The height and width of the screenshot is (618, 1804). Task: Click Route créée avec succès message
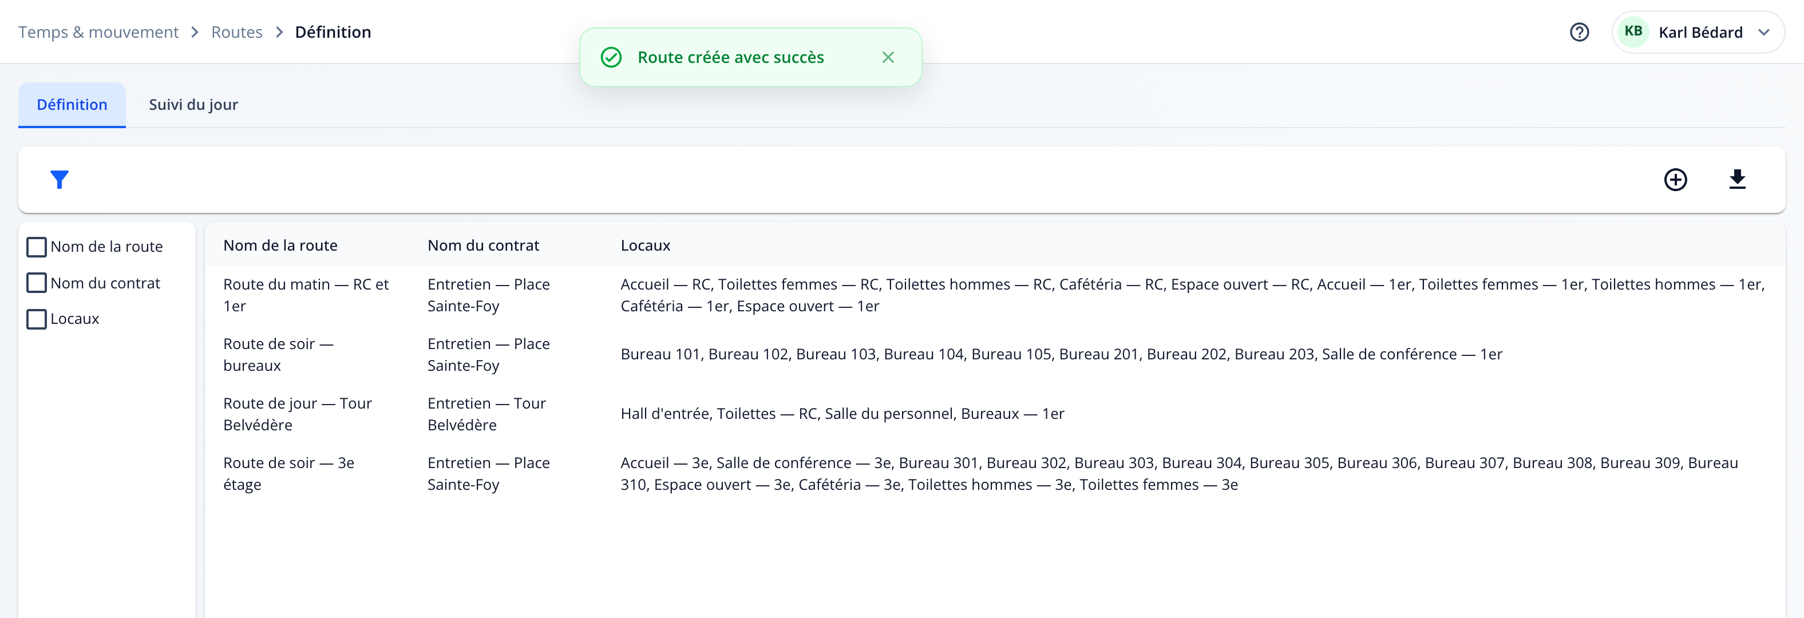[730, 57]
